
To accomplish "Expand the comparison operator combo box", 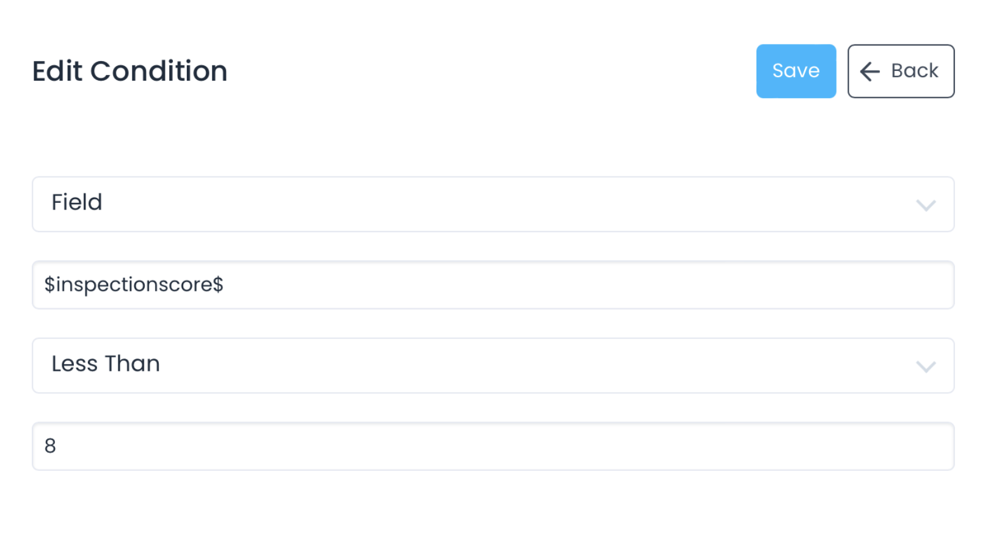I will click(492, 365).
